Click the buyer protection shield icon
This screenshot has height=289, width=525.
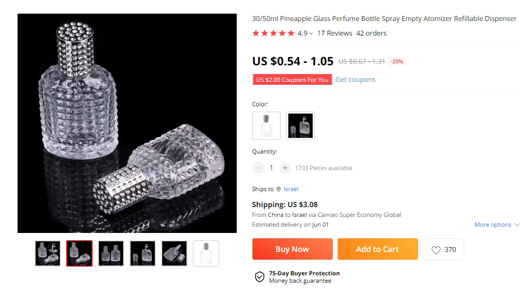(x=260, y=277)
